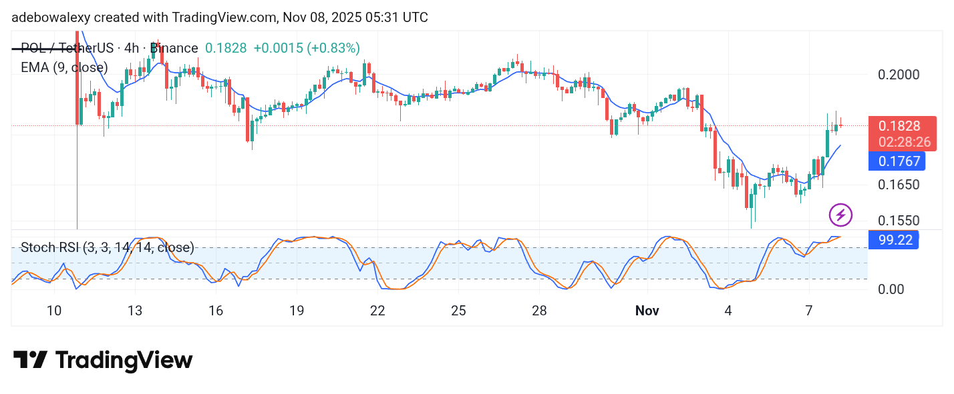Screen dimensions: 954x394
Task: Click the 02:28:26 countdown timer
Action: pos(904,142)
